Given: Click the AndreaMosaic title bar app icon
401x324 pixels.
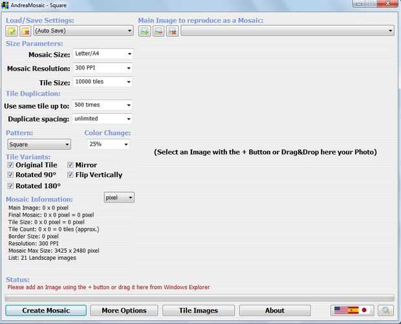Looking at the screenshot, I should [5, 5].
